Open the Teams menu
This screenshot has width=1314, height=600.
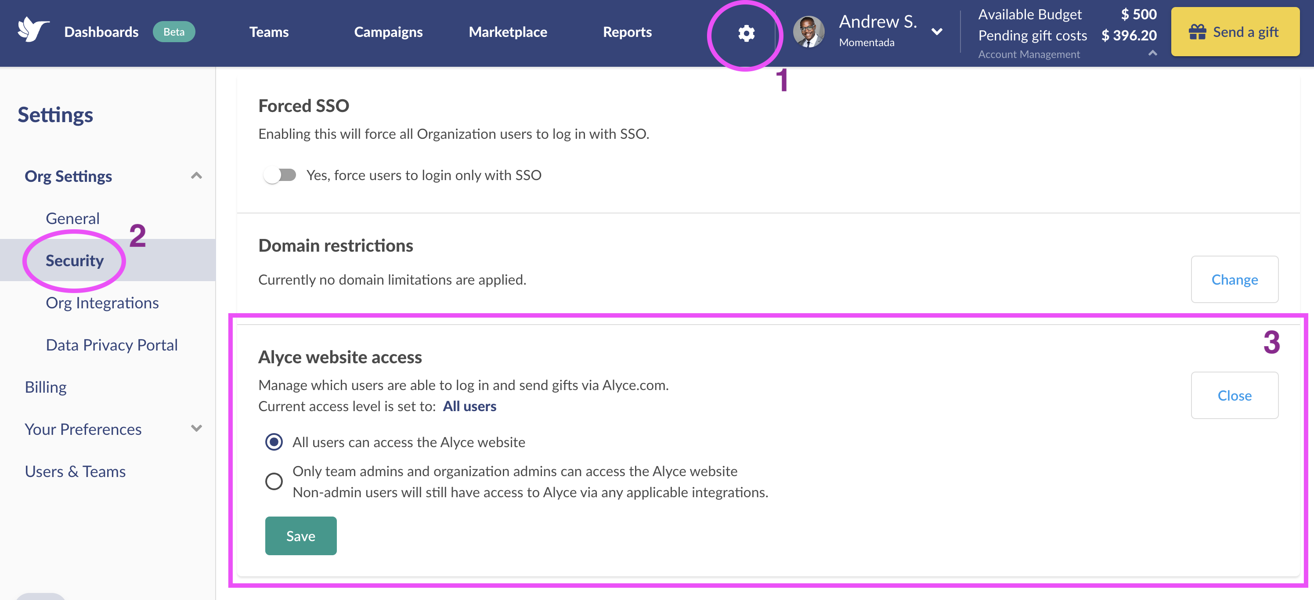(x=269, y=32)
